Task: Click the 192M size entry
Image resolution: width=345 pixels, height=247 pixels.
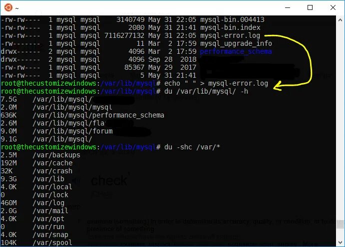Action: tap(8, 163)
